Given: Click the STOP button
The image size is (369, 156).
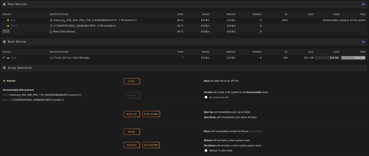Looking at the screenshot, I should coord(132,81).
